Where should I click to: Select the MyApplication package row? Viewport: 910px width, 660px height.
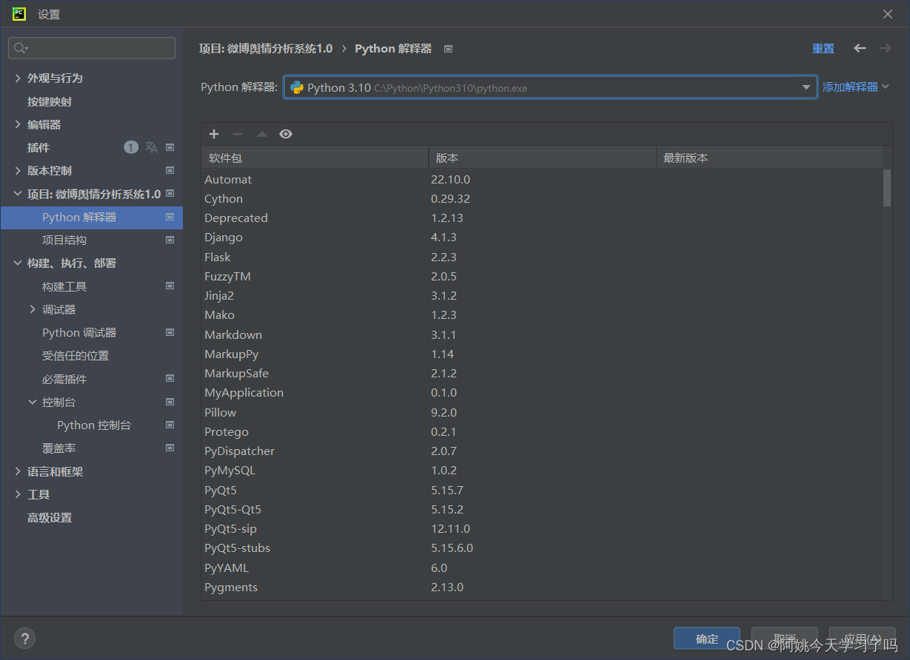tap(542, 393)
